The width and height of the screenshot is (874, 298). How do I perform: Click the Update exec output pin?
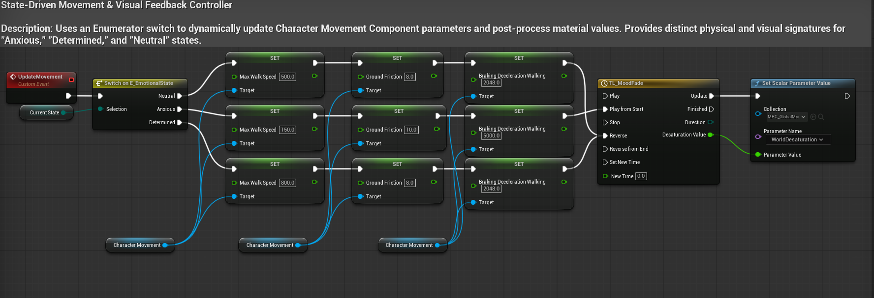click(712, 96)
